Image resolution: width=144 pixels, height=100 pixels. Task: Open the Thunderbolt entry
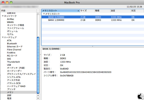[13, 62]
